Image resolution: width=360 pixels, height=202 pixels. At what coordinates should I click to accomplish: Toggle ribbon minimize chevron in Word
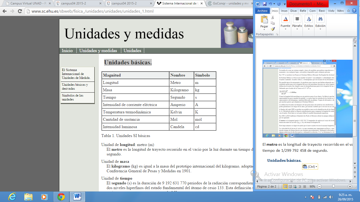pos(348,11)
